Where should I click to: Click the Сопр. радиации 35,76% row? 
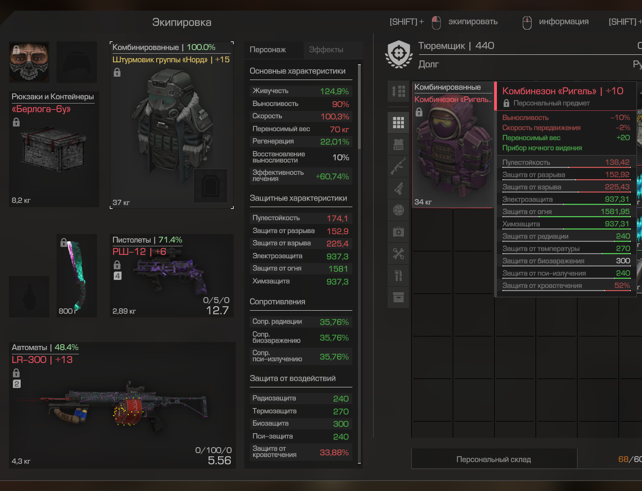tap(300, 321)
